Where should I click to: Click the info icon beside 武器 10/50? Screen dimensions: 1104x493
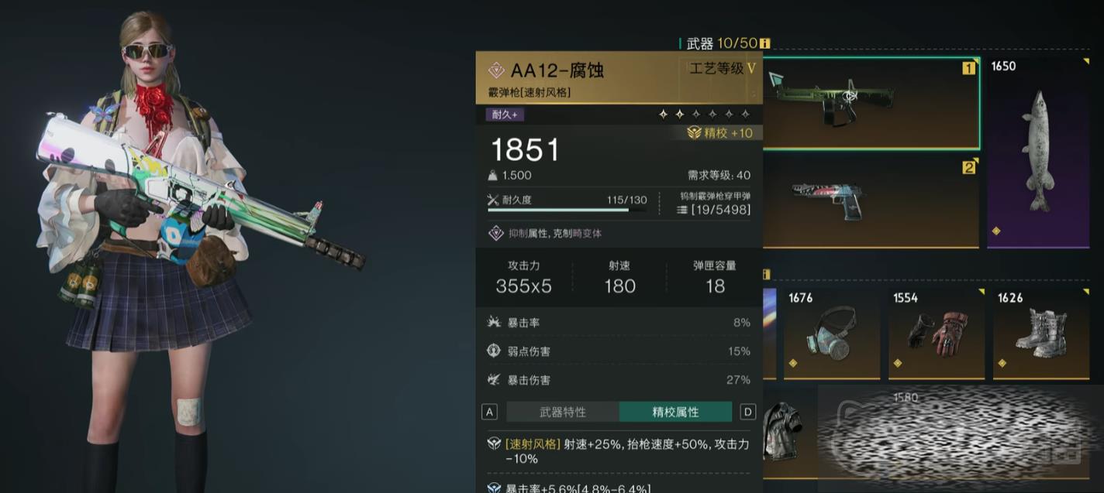(765, 44)
